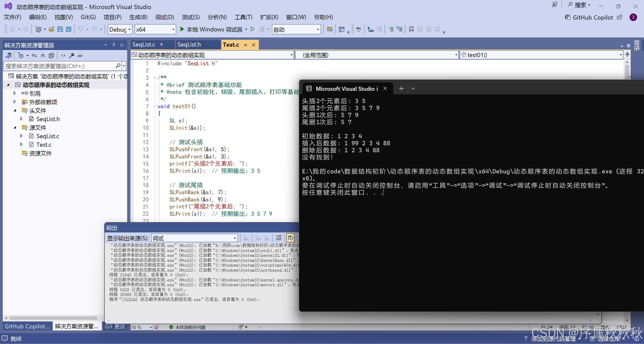Click the IntelliCode icon beside zoom percent
Image resolution: width=644 pixels, height=344 pixels.
157,327
